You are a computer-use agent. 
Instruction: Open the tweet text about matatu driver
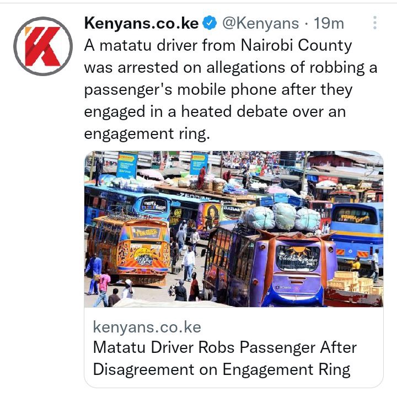click(230, 89)
